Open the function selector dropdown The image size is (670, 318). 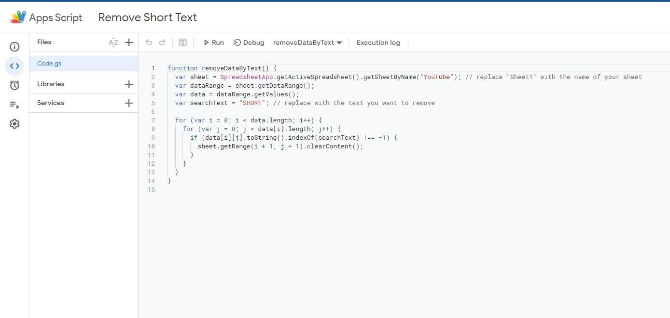pyautogui.click(x=307, y=42)
